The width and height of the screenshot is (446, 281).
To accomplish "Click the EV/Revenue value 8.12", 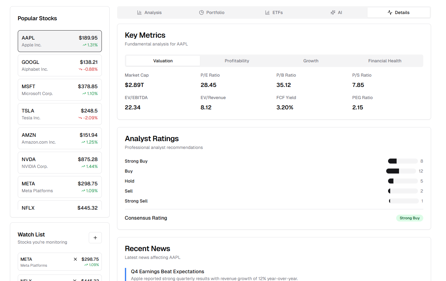I will 206,107.
